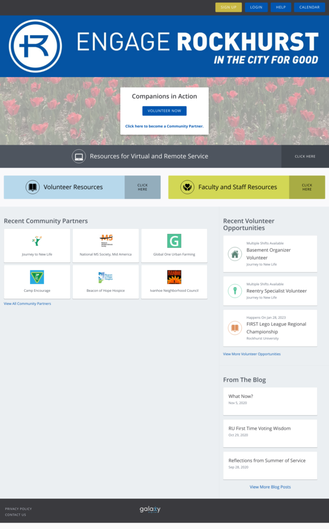Screen dimensions: 329x529
Task: Open View More Volunteer Opportunities link
Action: click(x=252, y=354)
